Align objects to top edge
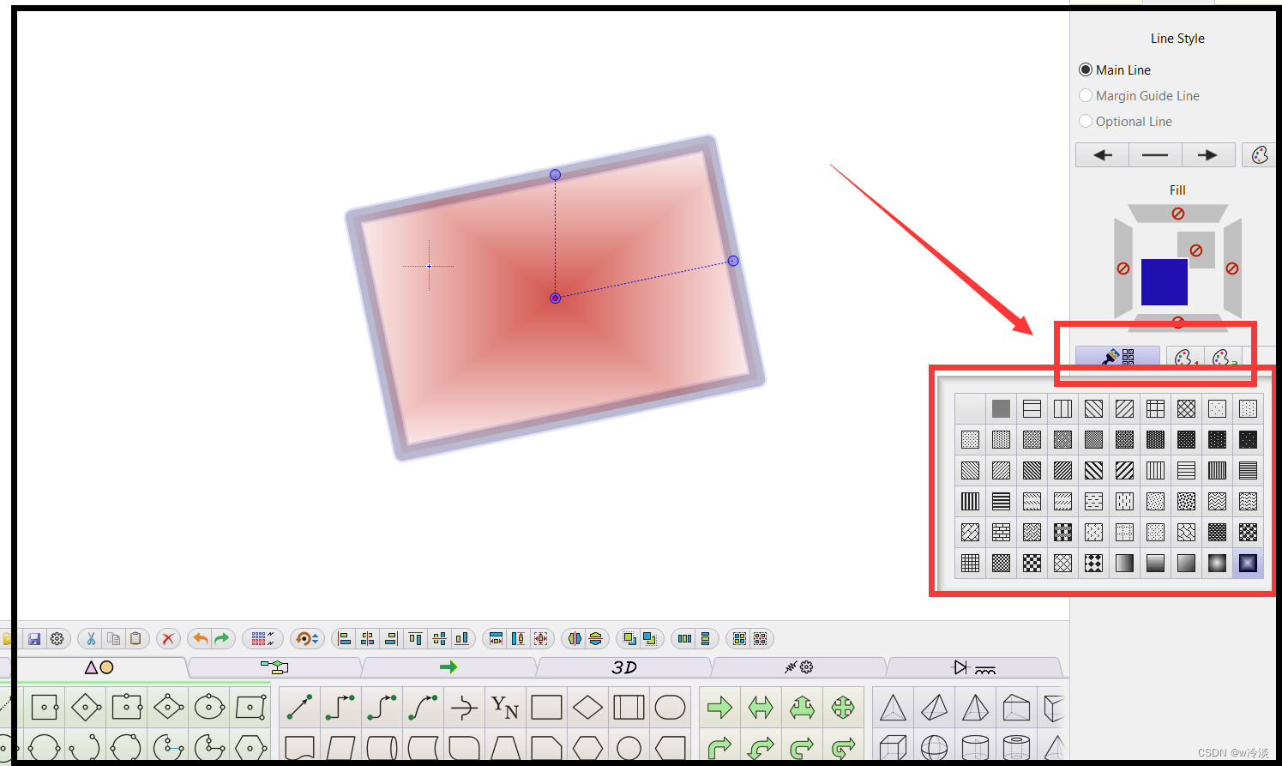Image resolution: width=1282 pixels, height=766 pixels. (x=415, y=639)
